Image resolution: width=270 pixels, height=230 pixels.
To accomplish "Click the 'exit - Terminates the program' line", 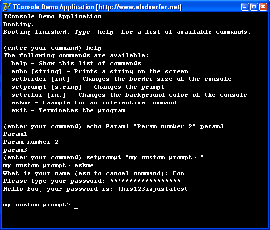I will (x=68, y=111).
